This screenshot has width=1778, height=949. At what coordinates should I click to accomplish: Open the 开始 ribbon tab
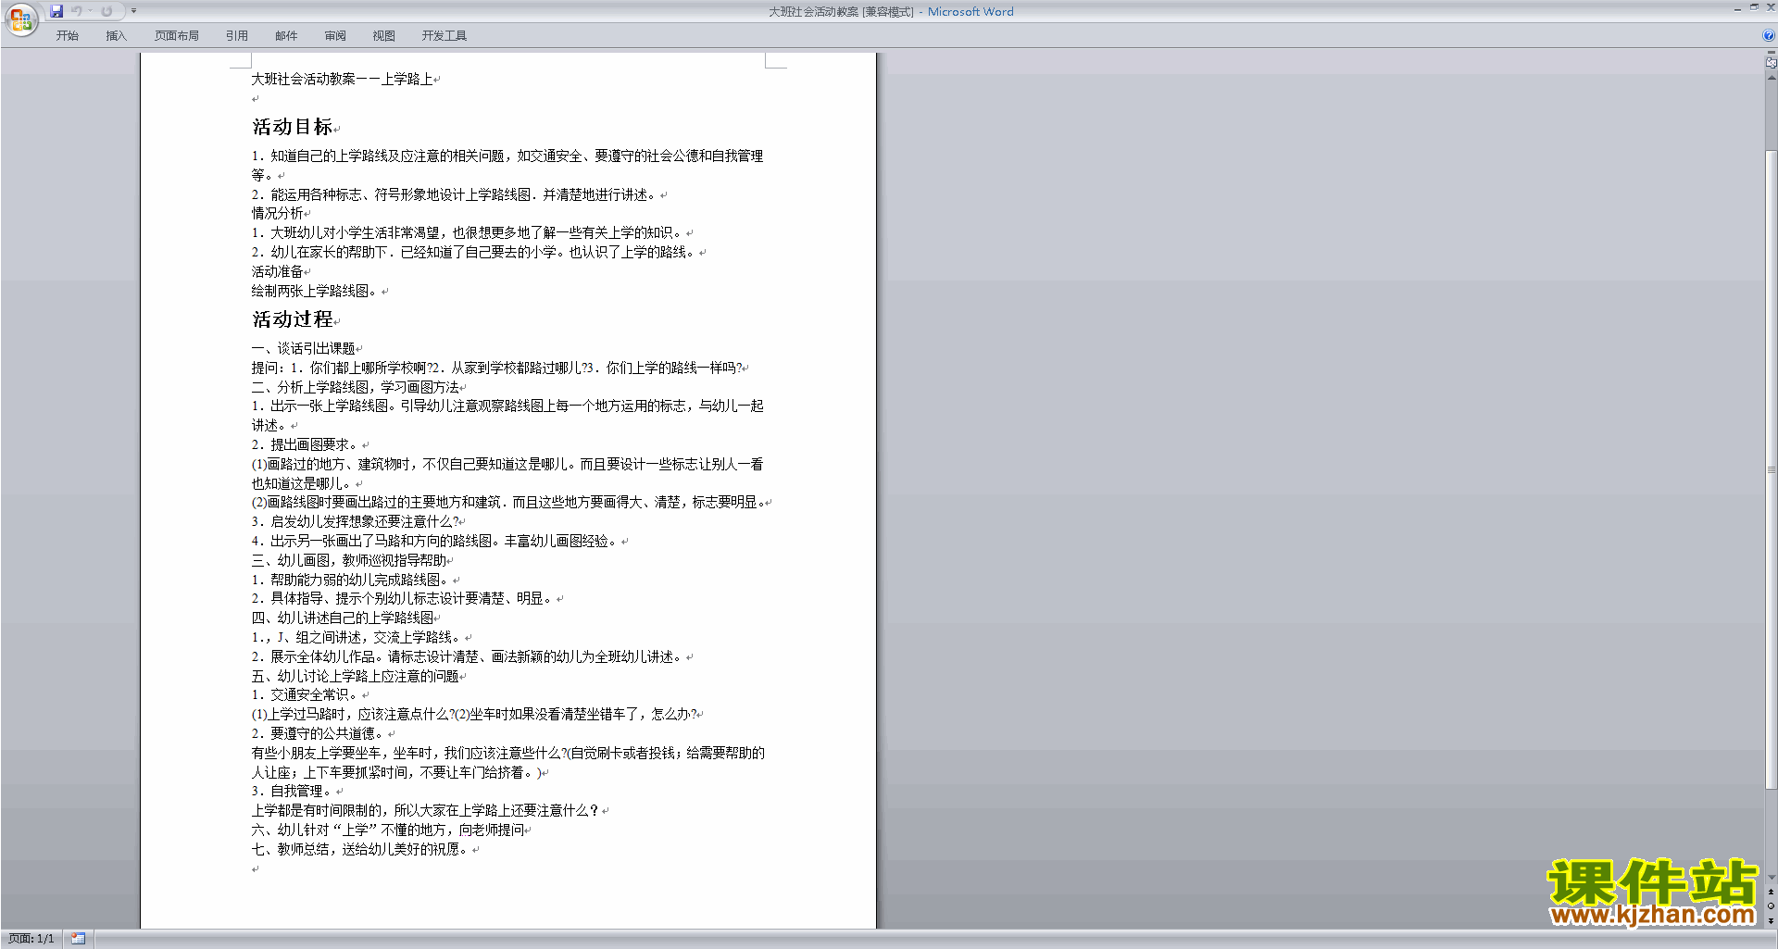coord(67,35)
